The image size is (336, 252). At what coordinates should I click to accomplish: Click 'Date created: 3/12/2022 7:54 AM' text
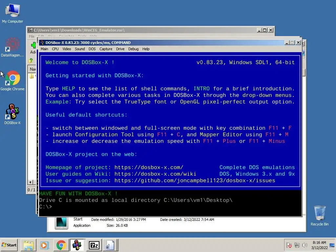(x=187, y=220)
